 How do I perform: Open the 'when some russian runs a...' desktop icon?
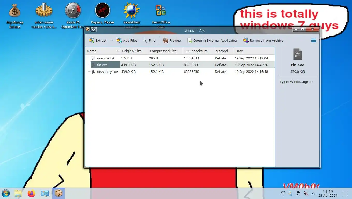pyautogui.click(x=44, y=16)
